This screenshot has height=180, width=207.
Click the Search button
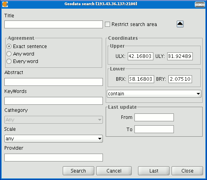pos(78,171)
